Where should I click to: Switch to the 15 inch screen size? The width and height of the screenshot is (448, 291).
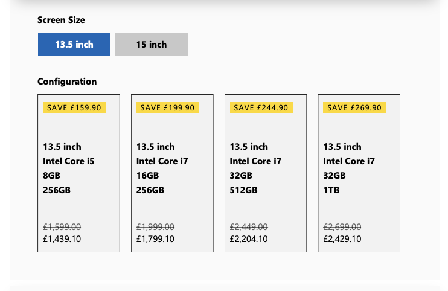tap(152, 45)
